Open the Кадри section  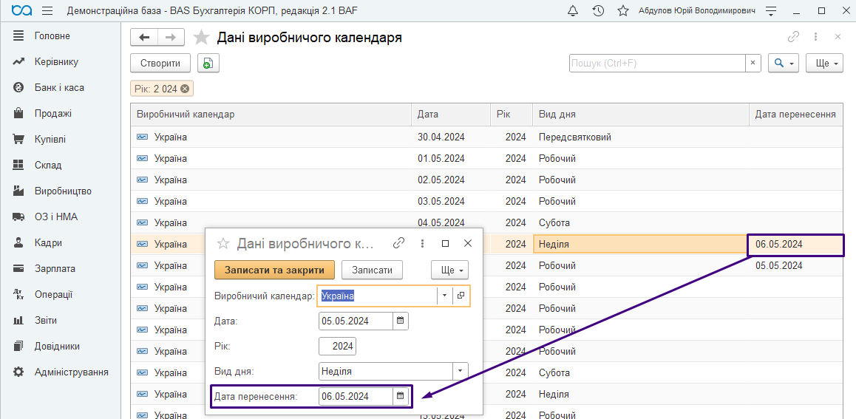click(48, 243)
